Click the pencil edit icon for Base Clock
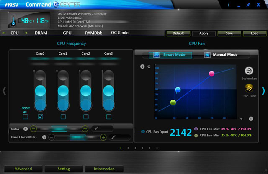 point(113,137)
